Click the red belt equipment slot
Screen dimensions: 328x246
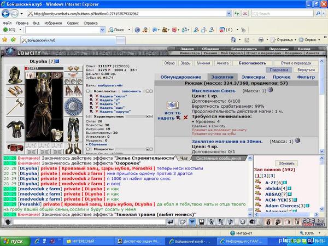point(15,148)
